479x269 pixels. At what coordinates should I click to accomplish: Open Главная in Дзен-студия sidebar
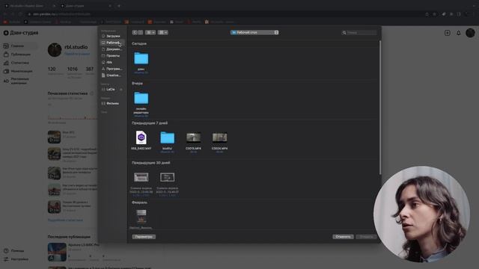point(20,46)
